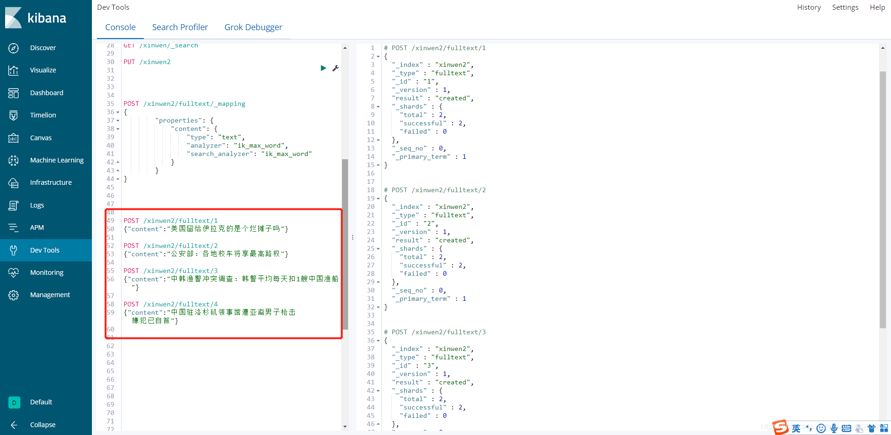The image size is (891, 435).
Task: Click the response pane vertical scrollbar thumb
Action: click(x=883, y=200)
